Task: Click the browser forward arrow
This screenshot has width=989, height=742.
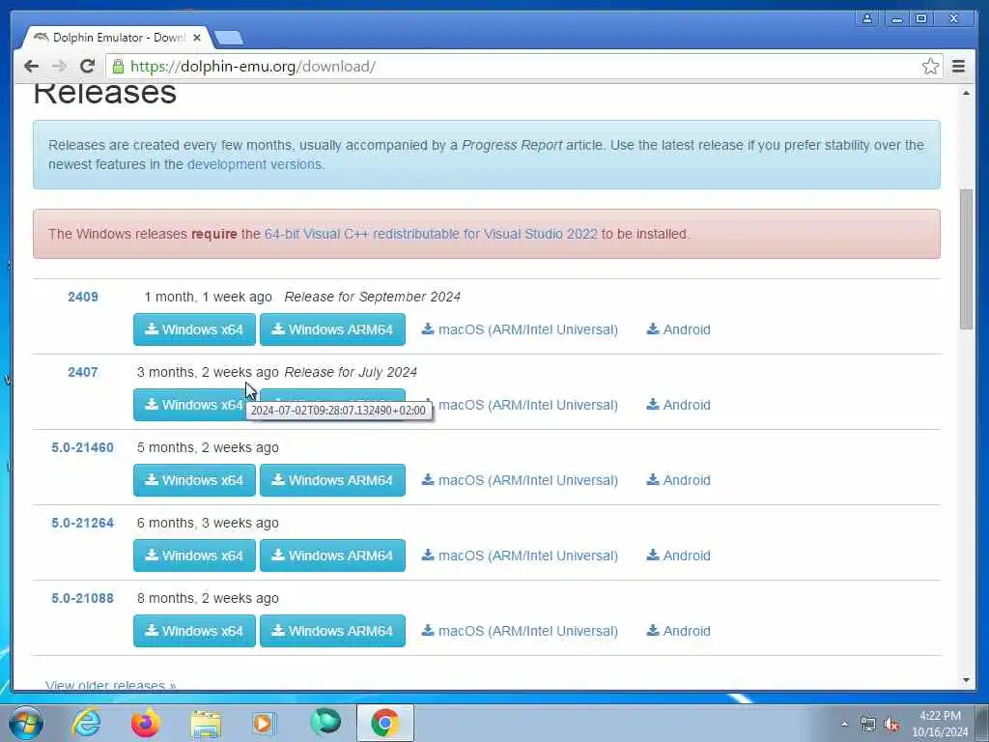Action: pos(59,67)
